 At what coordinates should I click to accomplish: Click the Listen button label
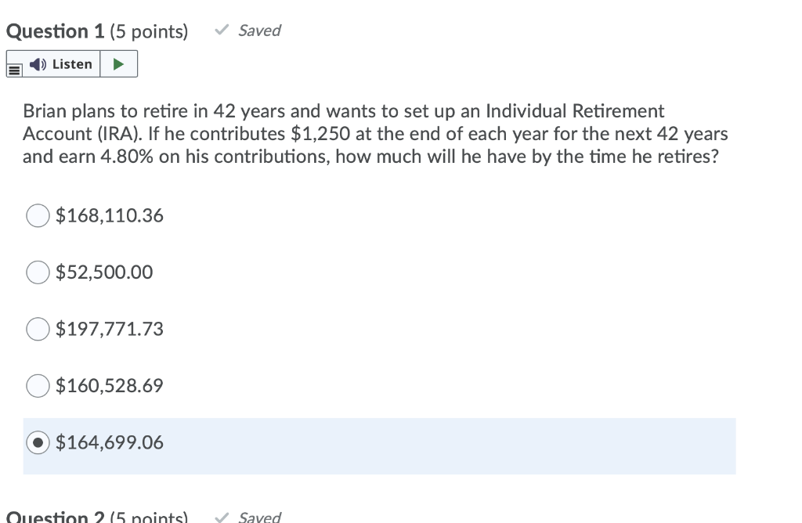click(72, 63)
